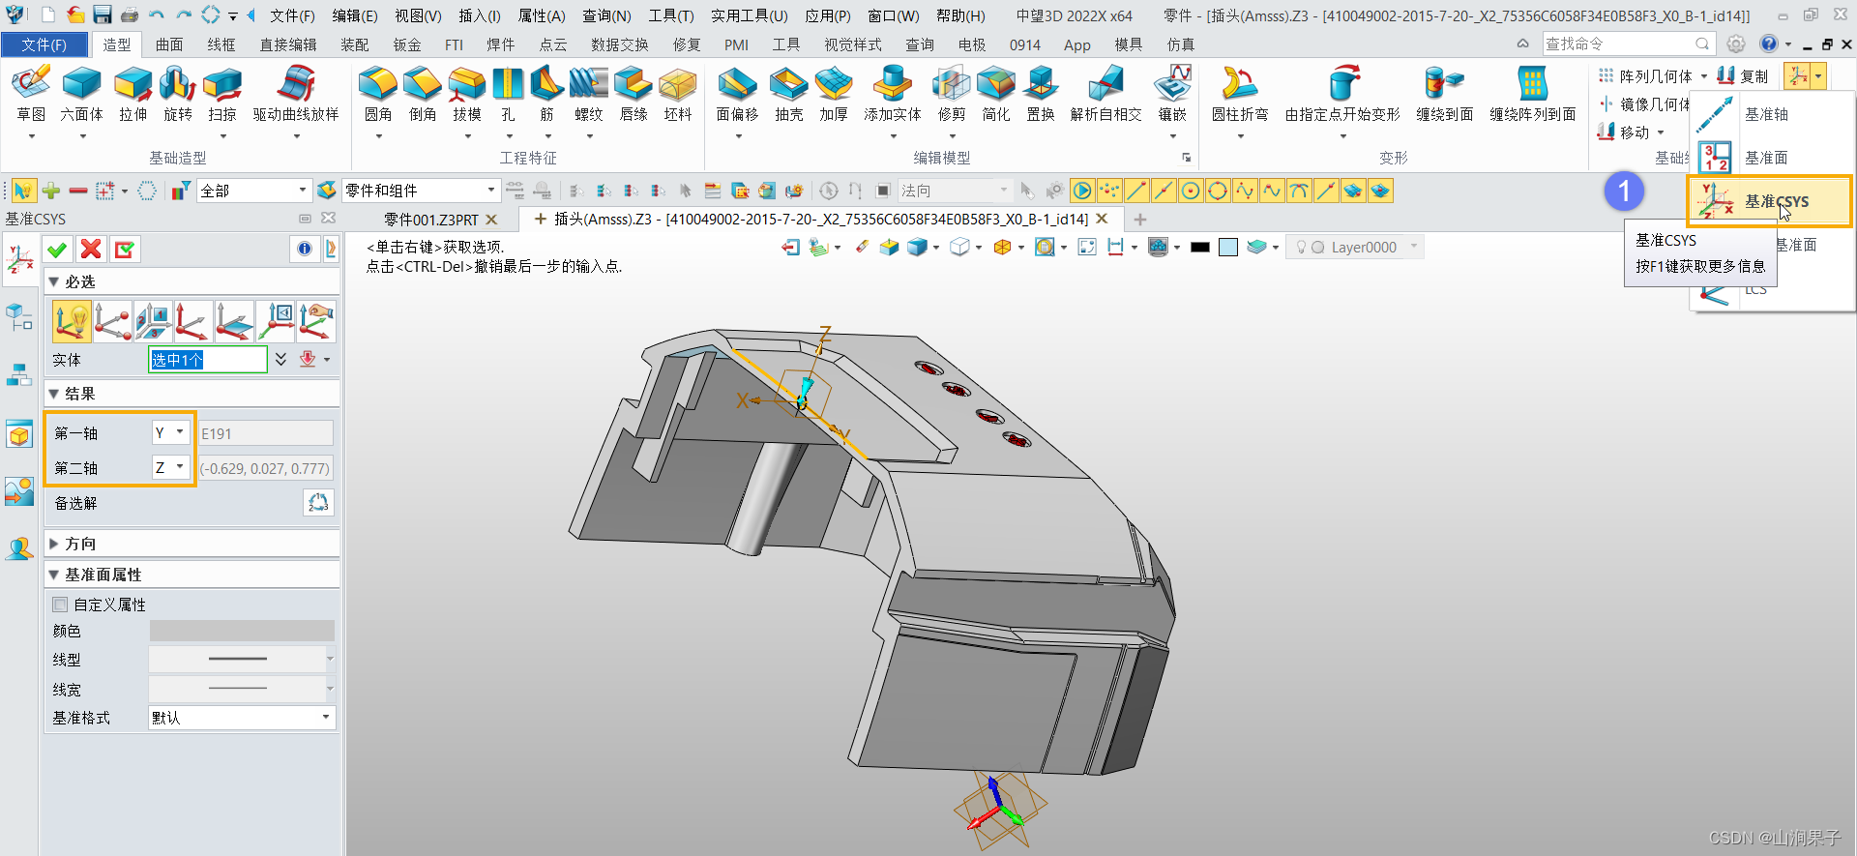Select the 置换 replace tool
Image resolution: width=1857 pixels, height=856 pixels.
pos(1041,94)
